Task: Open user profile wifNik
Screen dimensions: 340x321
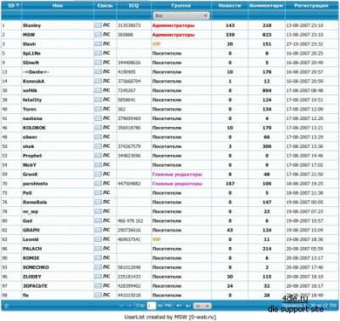Action: [30, 90]
